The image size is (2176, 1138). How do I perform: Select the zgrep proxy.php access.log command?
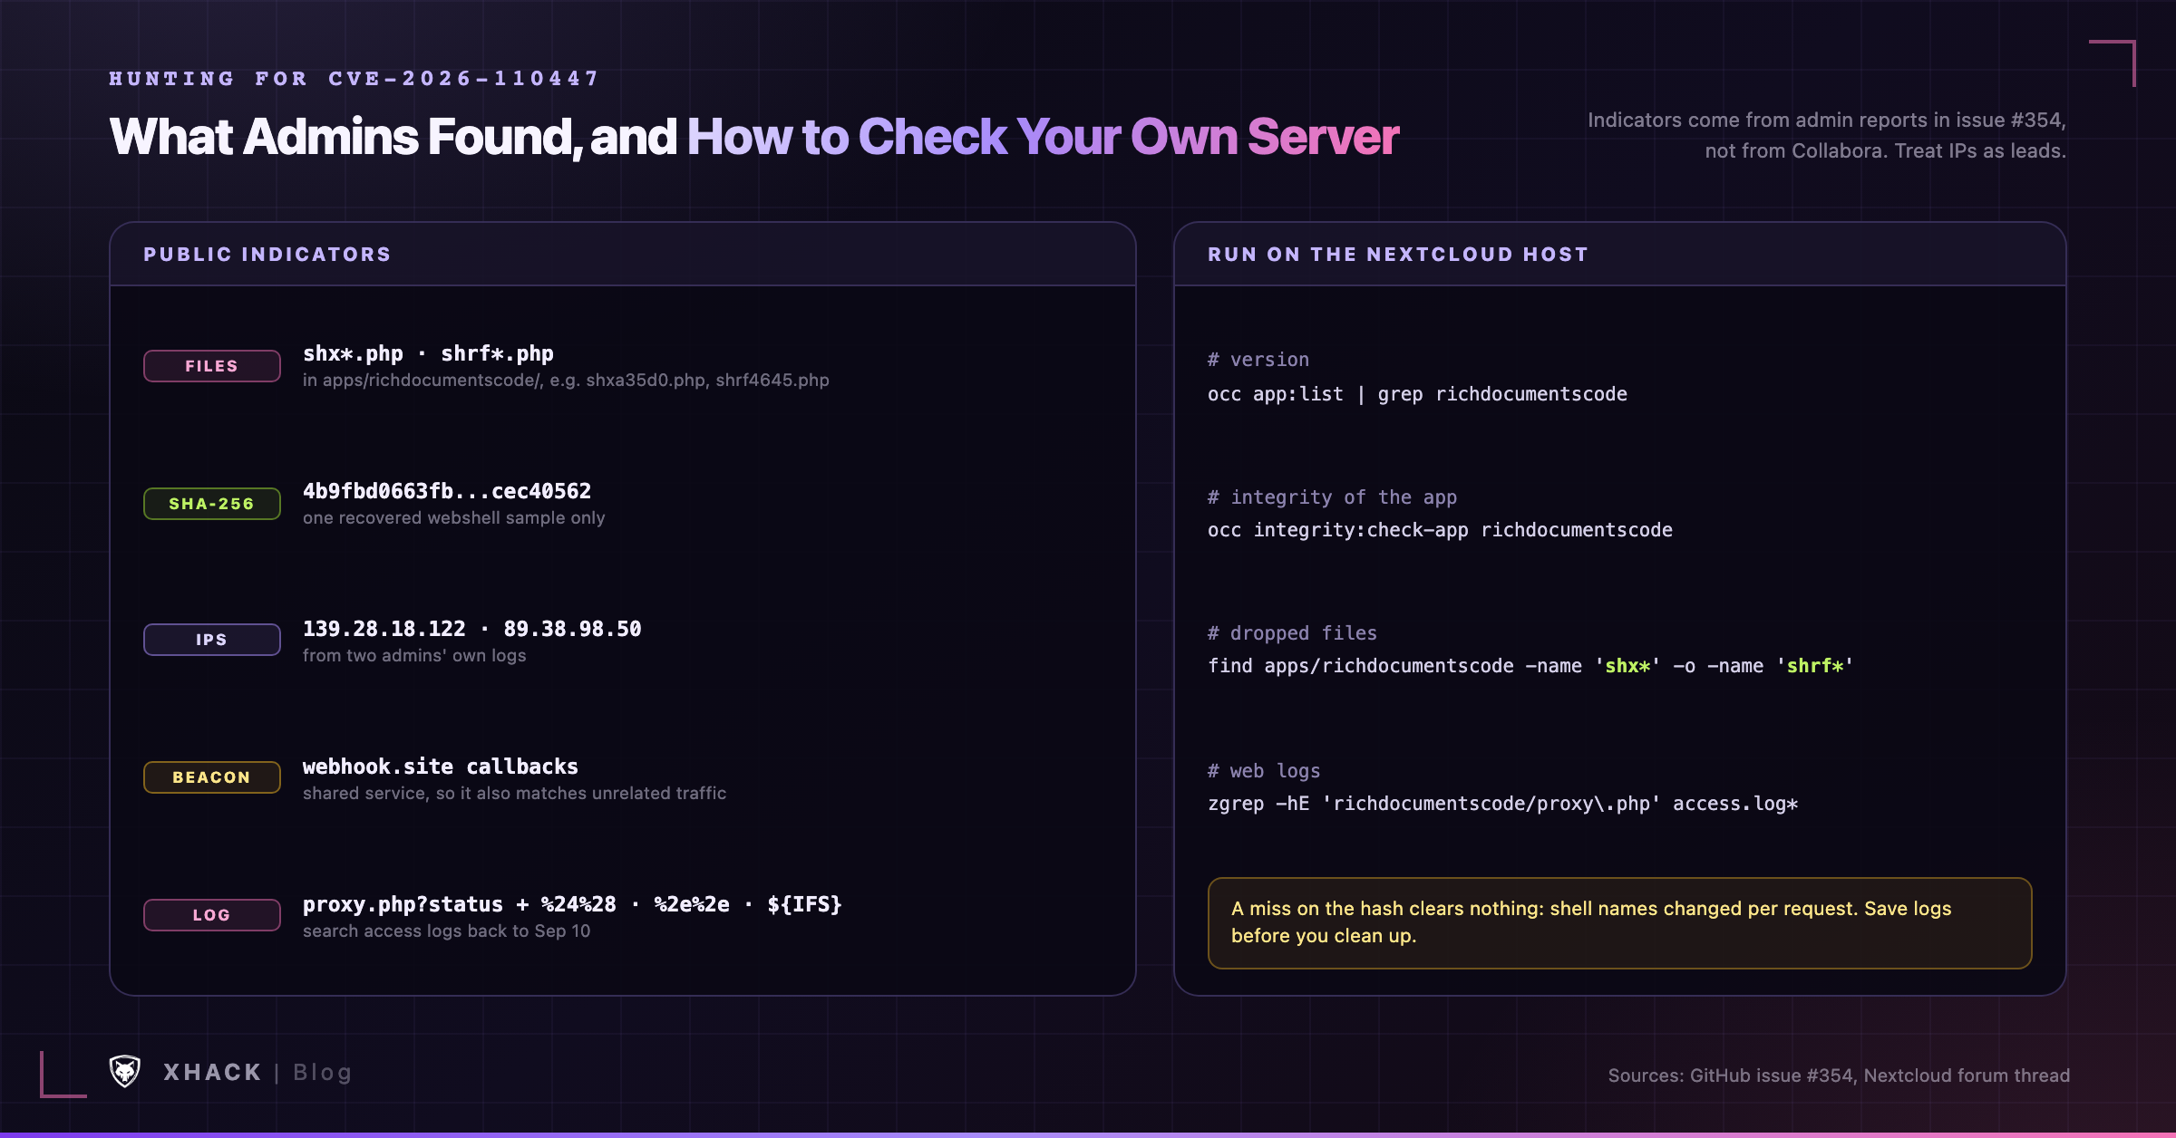click(x=1503, y=804)
